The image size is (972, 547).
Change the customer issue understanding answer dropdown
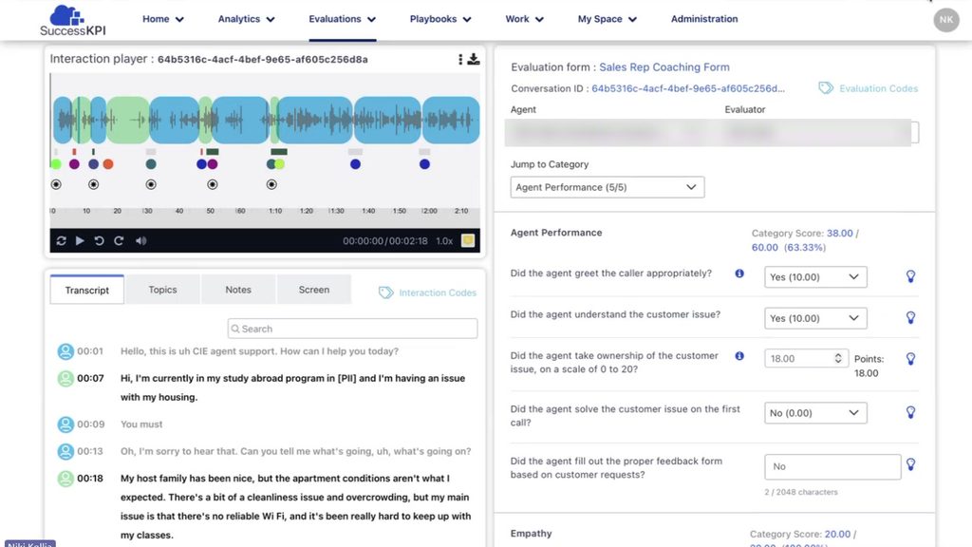[815, 318]
